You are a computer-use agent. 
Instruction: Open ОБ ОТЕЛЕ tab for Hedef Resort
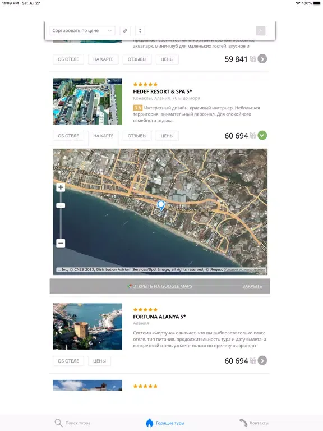68,136
